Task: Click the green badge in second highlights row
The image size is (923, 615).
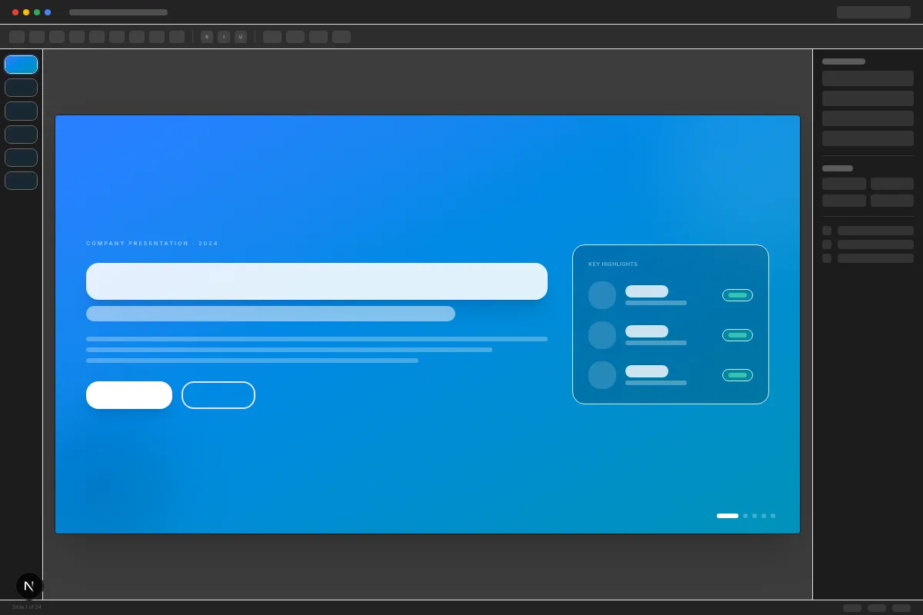Action: [x=738, y=335]
